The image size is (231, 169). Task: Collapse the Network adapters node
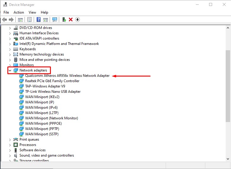[10, 70]
